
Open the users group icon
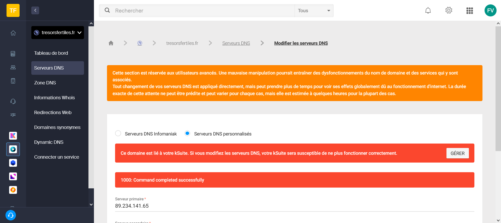pyautogui.click(x=13, y=67)
